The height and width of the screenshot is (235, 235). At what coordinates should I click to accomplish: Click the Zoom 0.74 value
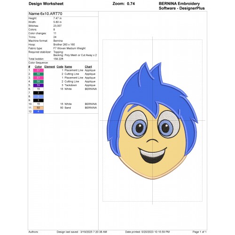(131, 4)
